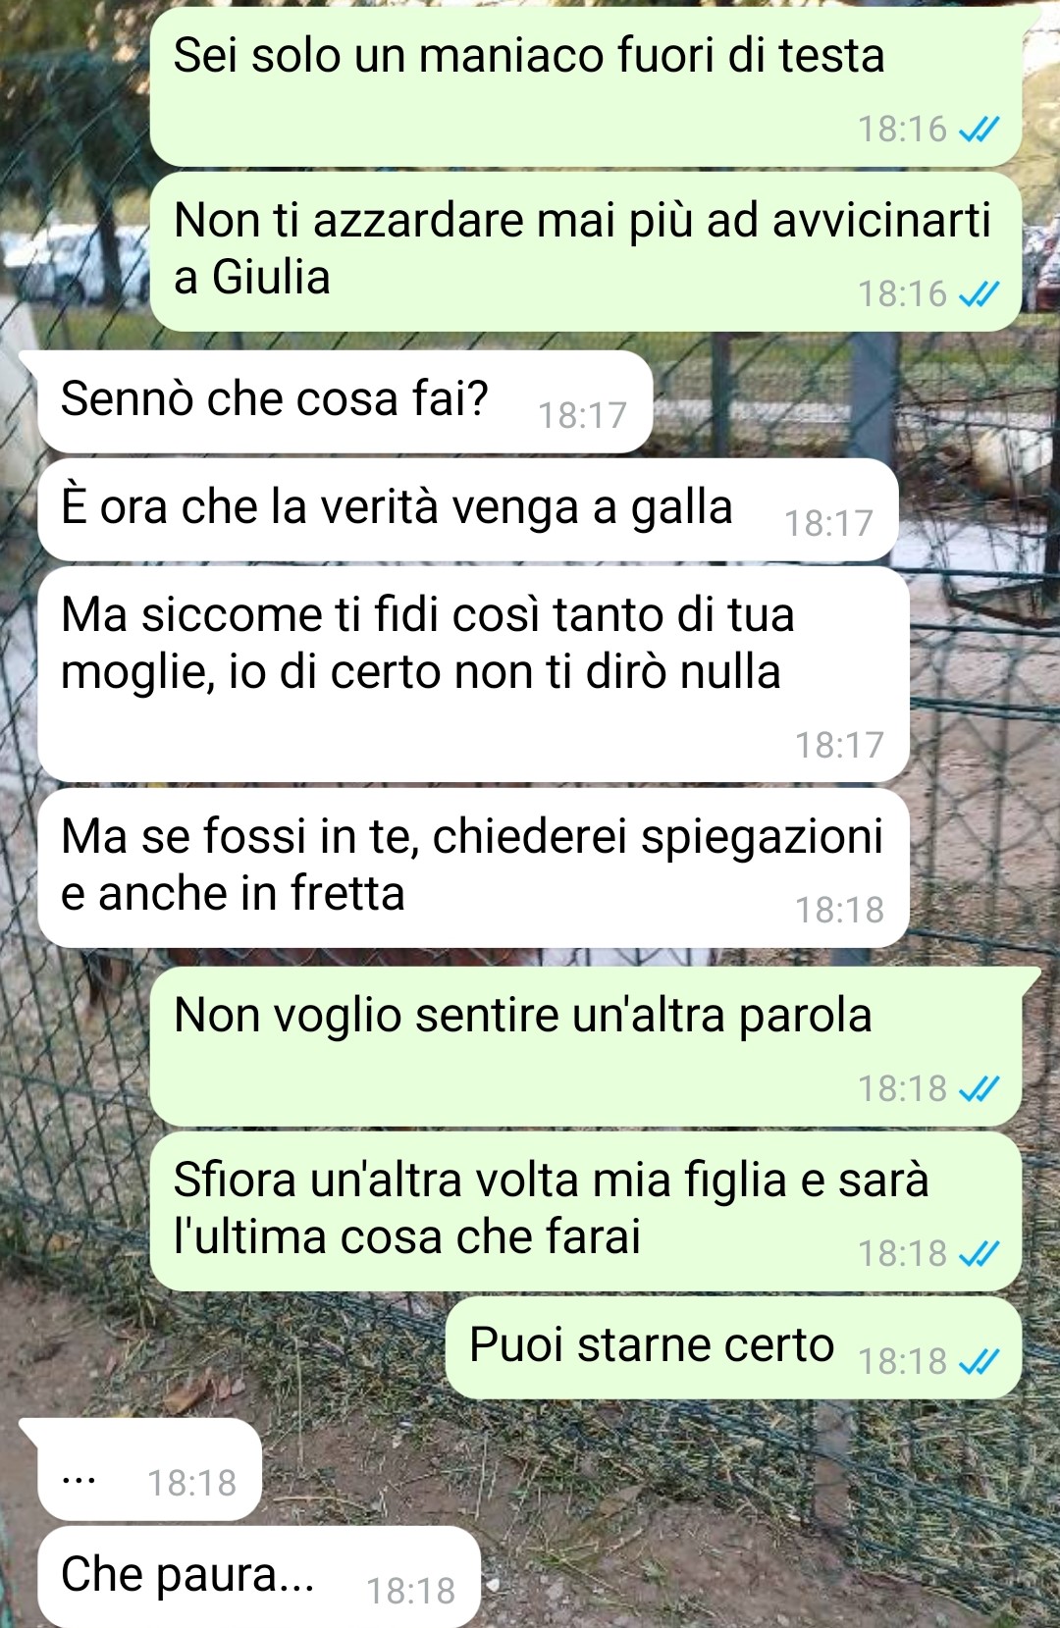Screen dimensions: 1060x1628
Task: Select message 'Non voglio sentire un'altra parola'
Action: coord(586,1046)
